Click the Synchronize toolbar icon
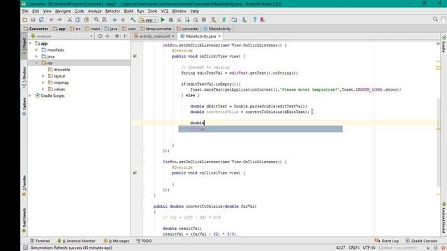The image size is (447, 251). (x=41, y=20)
